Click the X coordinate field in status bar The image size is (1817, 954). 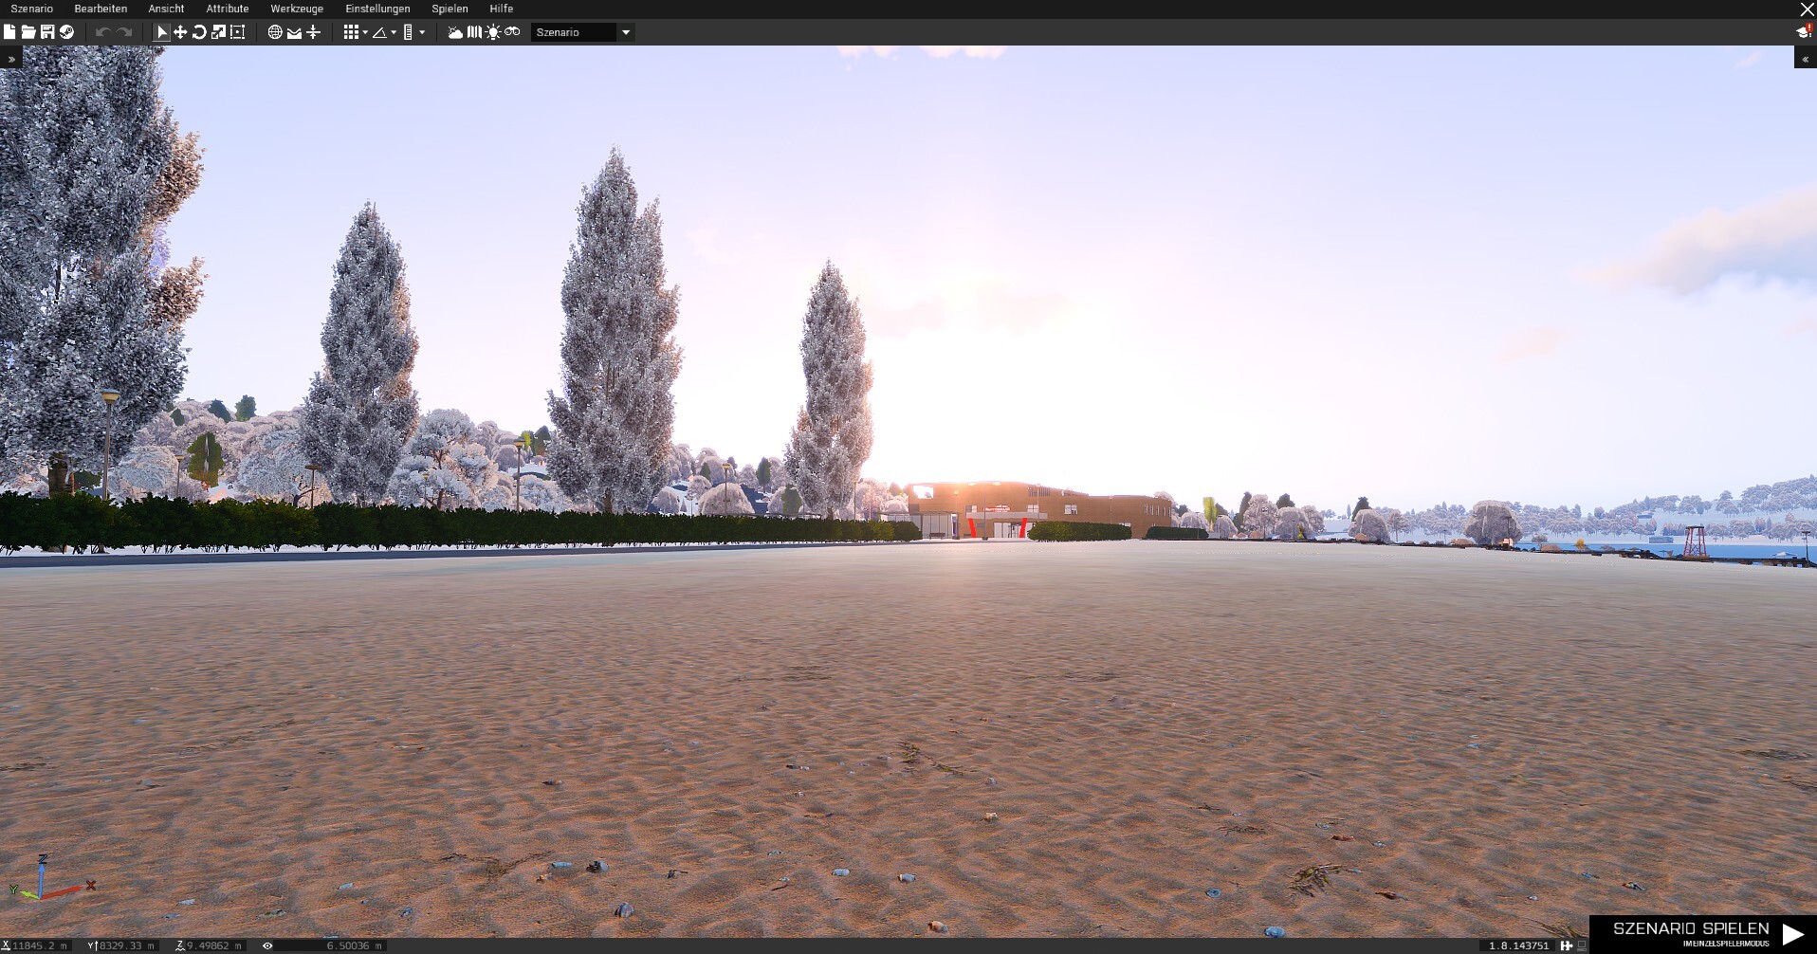[x=40, y=945]
